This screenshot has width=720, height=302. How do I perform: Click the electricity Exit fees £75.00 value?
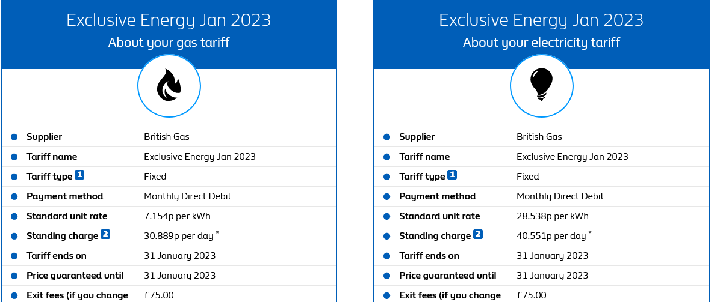click(x=532, y=295)
